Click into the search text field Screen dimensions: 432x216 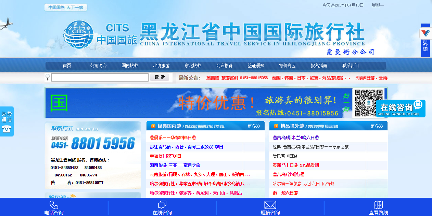point(100,77)
